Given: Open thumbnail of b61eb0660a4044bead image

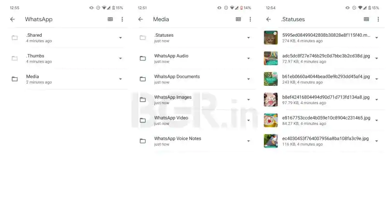Looking at the screenshot, I should click(x=271, y=79).
